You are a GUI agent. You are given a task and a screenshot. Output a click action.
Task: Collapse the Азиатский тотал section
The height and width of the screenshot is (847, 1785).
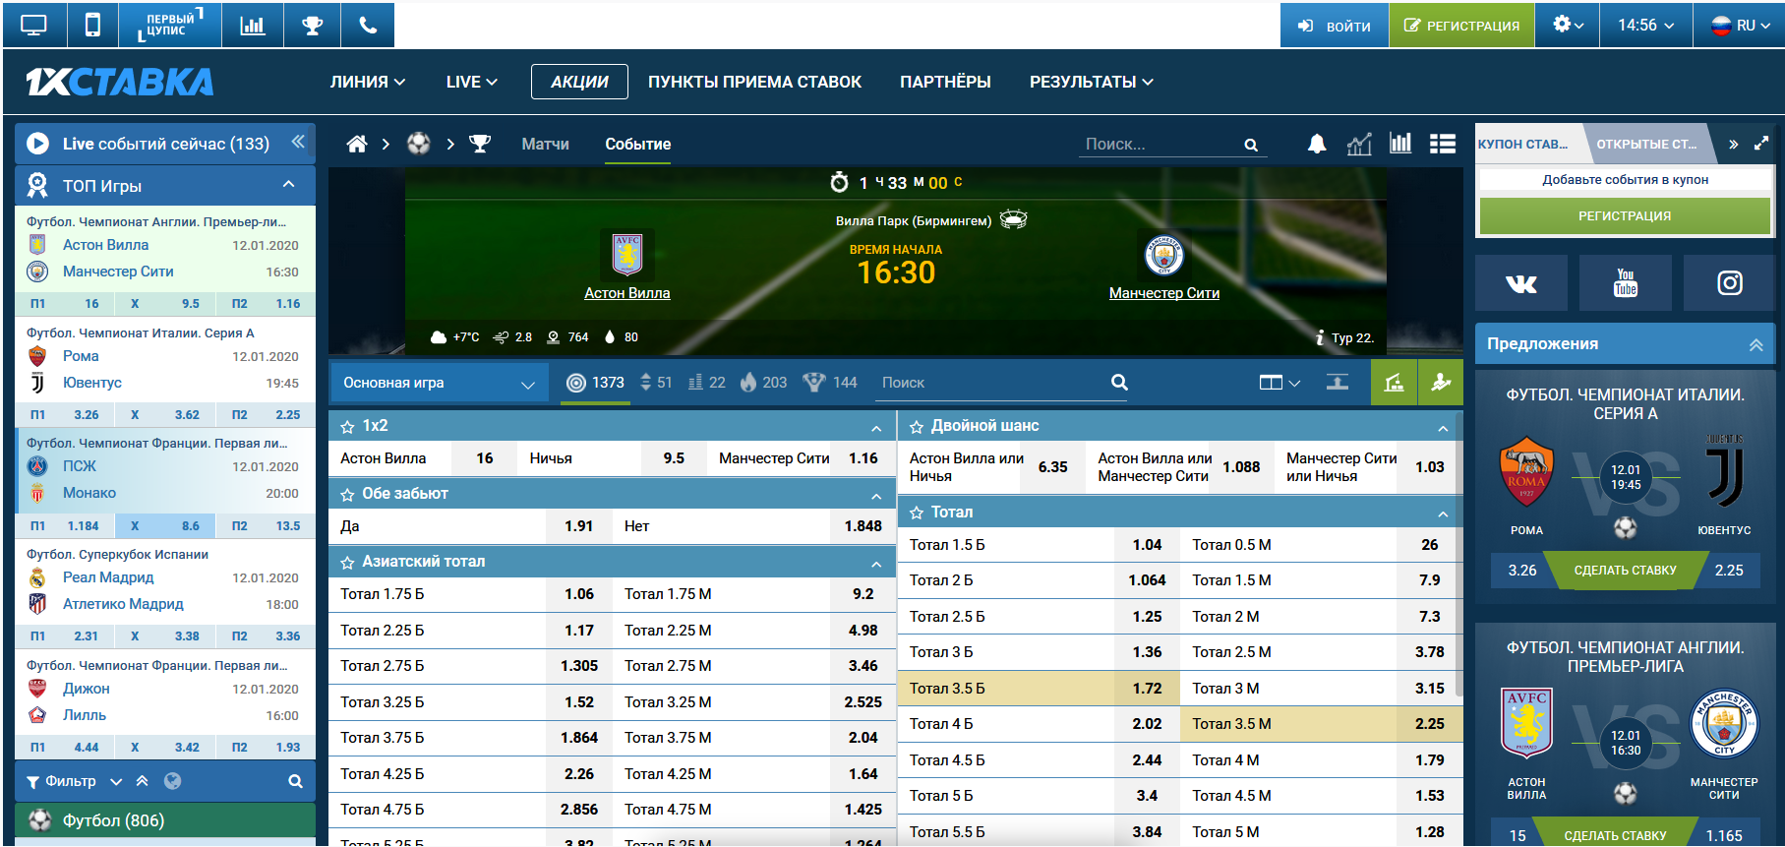click(876, 564)
